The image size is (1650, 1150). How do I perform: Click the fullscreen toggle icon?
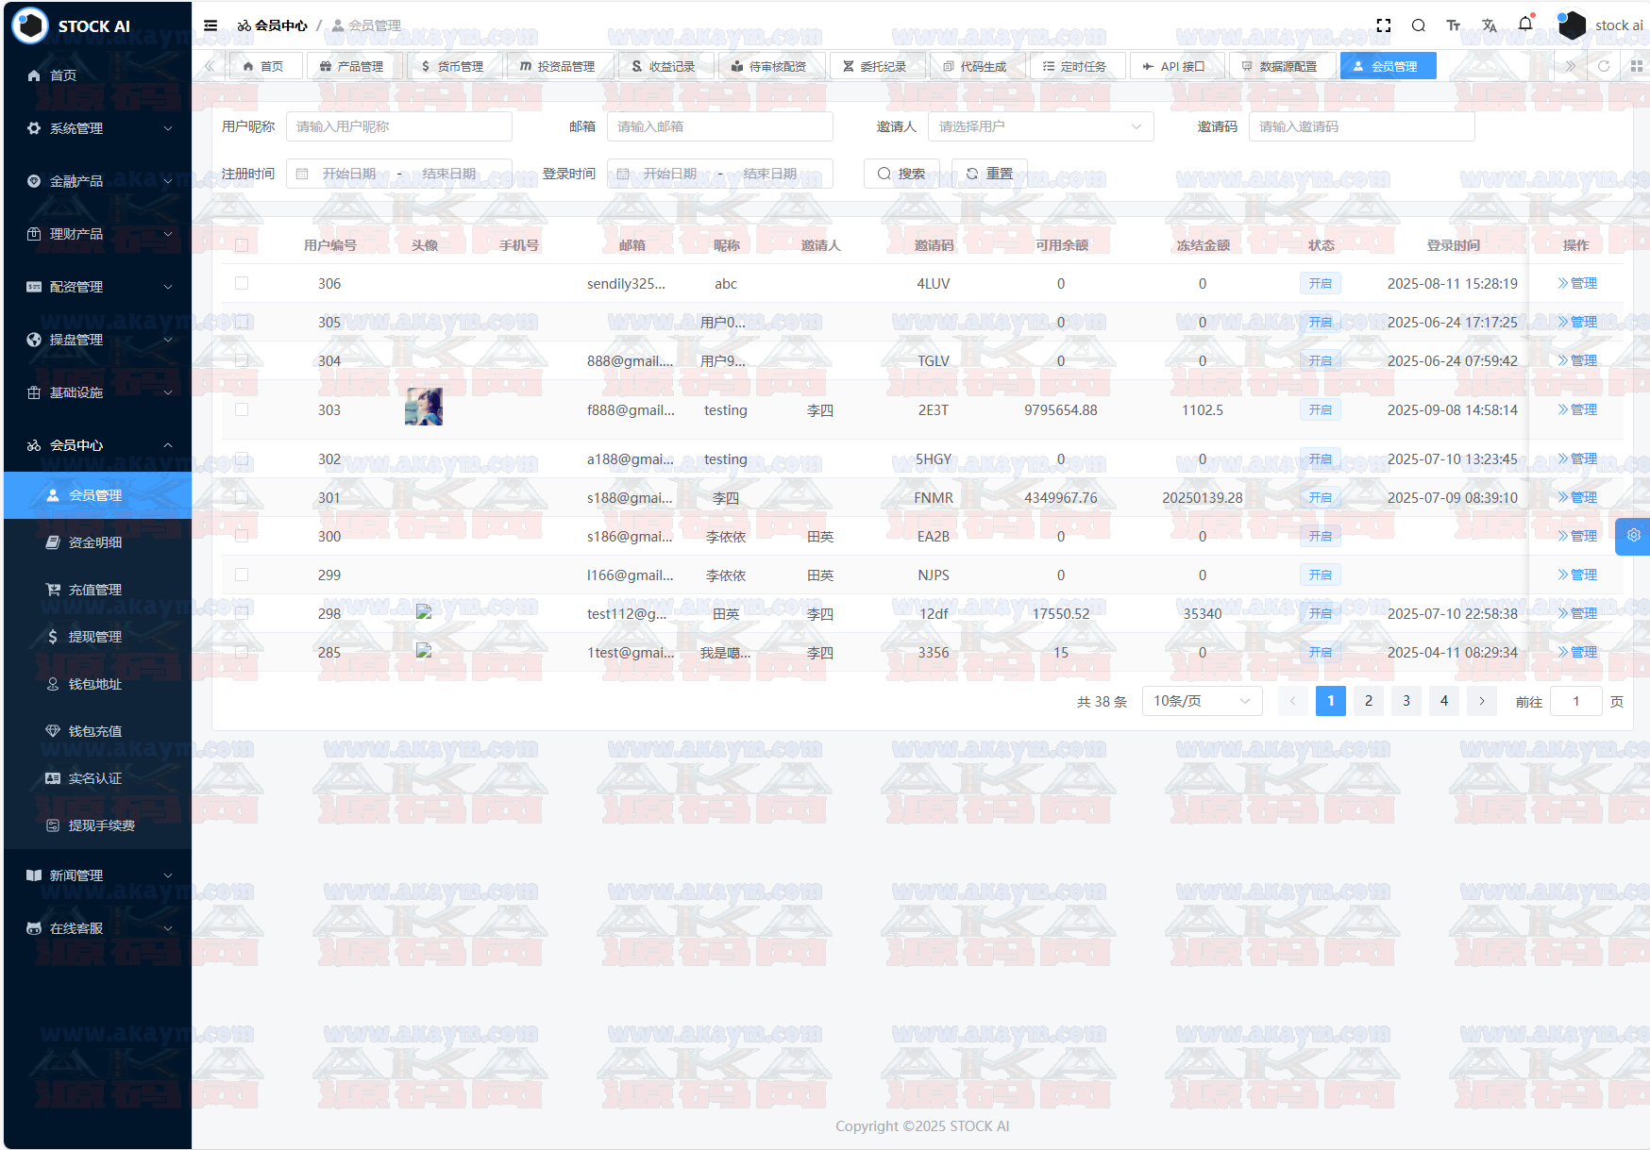click(x=1384, y=25)
